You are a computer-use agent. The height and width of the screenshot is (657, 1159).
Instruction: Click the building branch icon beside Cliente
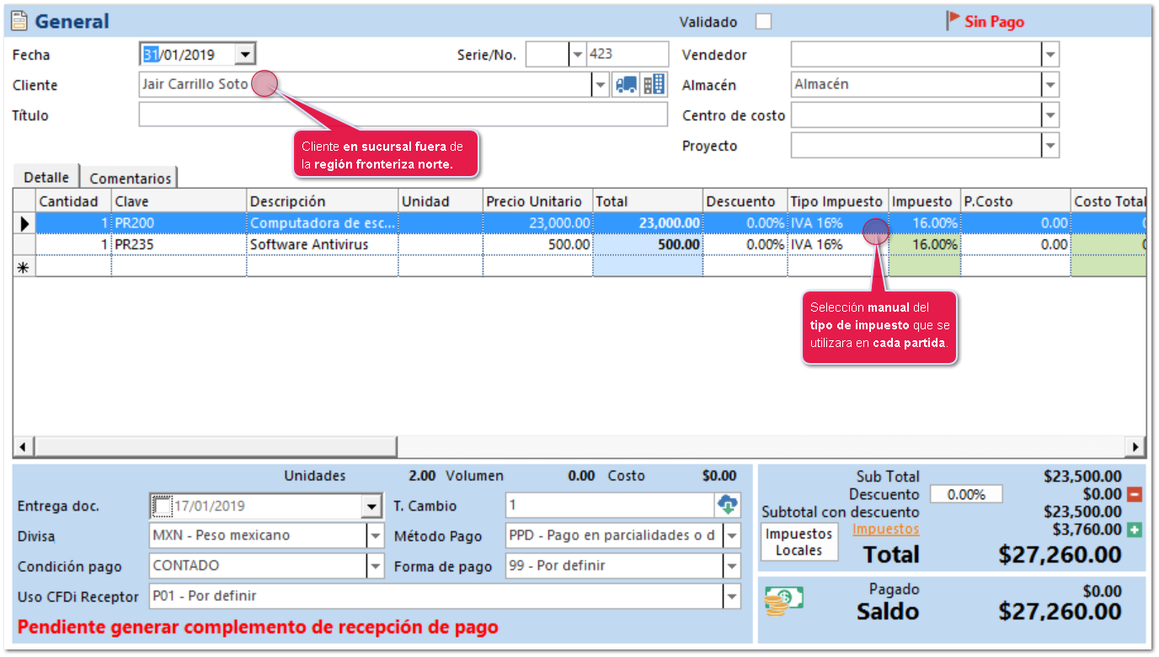654,84
